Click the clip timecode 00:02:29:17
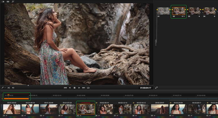 pyautogui.click(x=197, y=103)
